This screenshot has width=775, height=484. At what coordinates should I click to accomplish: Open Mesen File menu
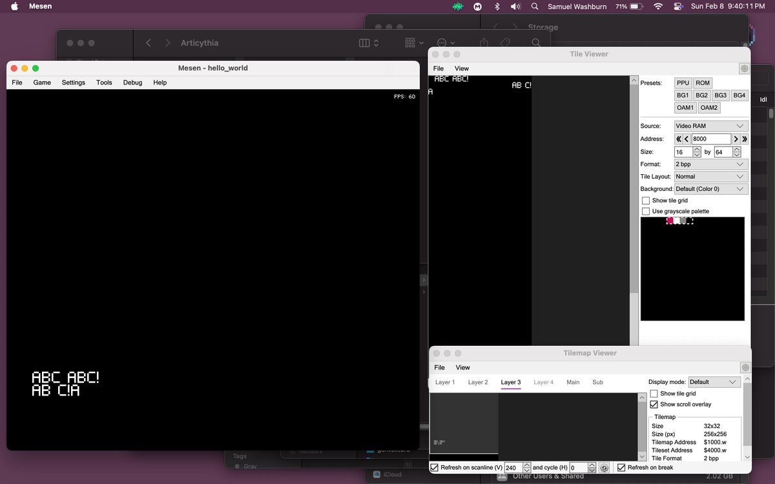[x=17, y=83]
